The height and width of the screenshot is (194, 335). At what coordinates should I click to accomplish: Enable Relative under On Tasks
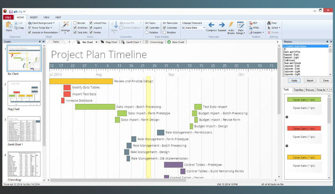click(x=147, y=32)
